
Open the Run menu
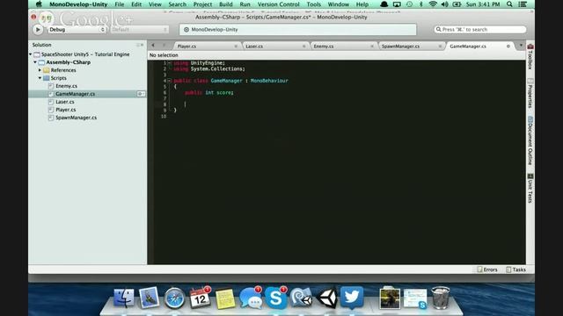pos(245,4)
